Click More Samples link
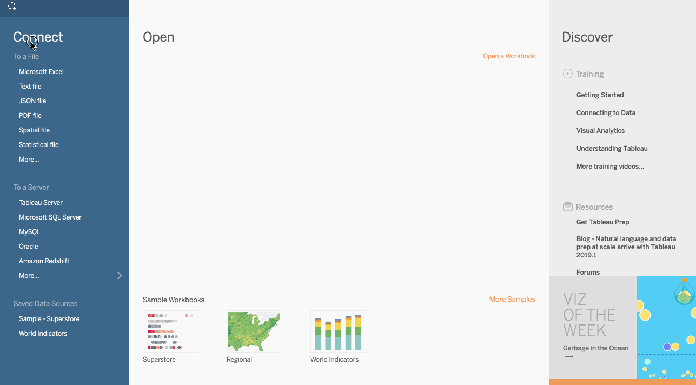This screenshot has width=696, height=385. (512, 299)
